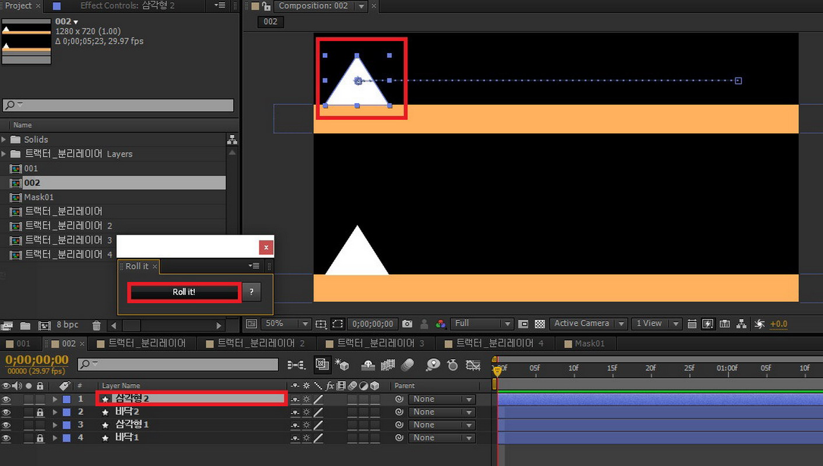Screen dimensions: 823x466
Task: Click the region of interest icon
Action: [337, 324]
